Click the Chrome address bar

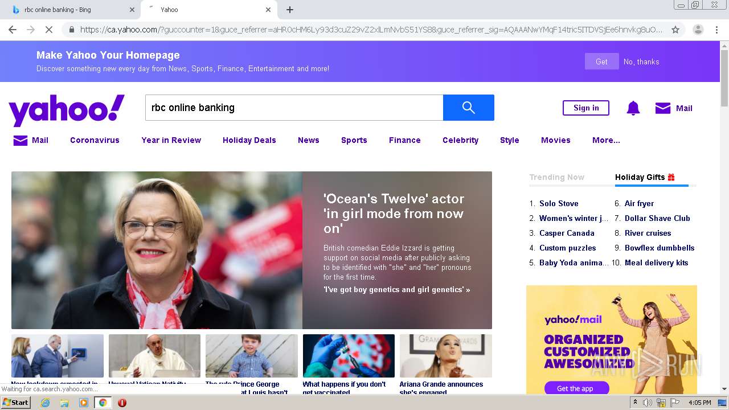coord(371,30)
